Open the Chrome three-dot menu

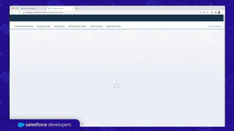pyautogui.click(x=223, y=12)
